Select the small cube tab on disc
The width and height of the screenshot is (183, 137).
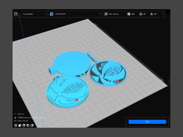52,70
